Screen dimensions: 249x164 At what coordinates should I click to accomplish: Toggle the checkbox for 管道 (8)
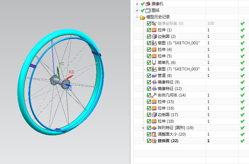[149, 76]
